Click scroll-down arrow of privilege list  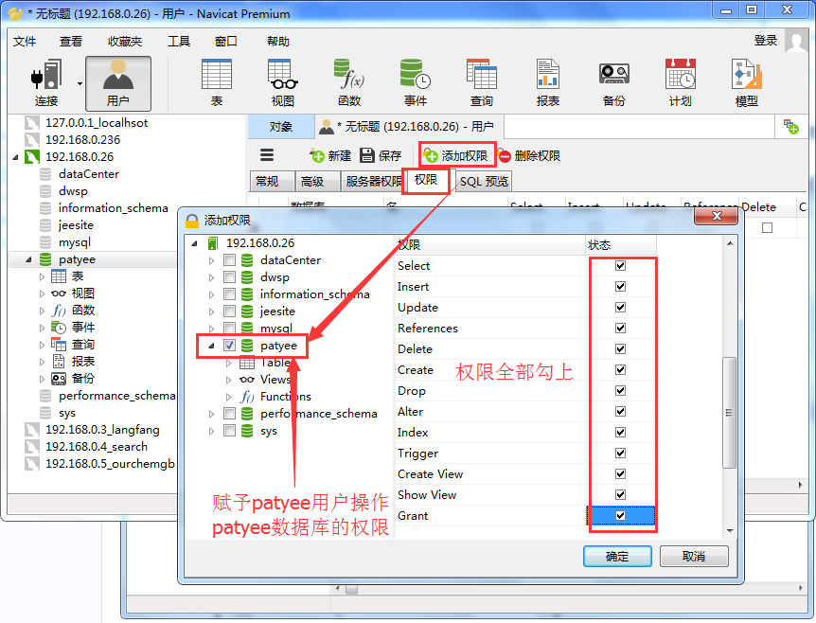[730, 531]
